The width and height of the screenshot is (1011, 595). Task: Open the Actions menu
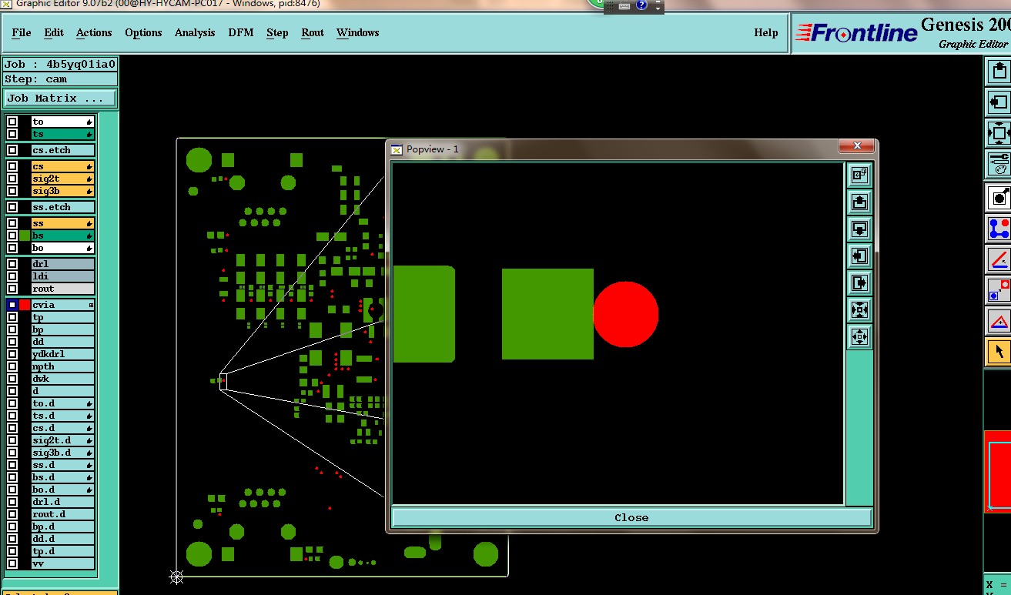click(94, 32)
